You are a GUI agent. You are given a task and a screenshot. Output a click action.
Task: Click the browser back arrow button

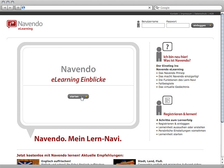pos(5,8)
